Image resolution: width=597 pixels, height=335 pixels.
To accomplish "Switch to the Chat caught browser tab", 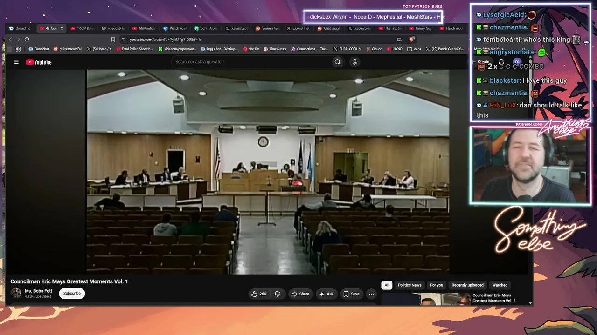I will 329,28.
